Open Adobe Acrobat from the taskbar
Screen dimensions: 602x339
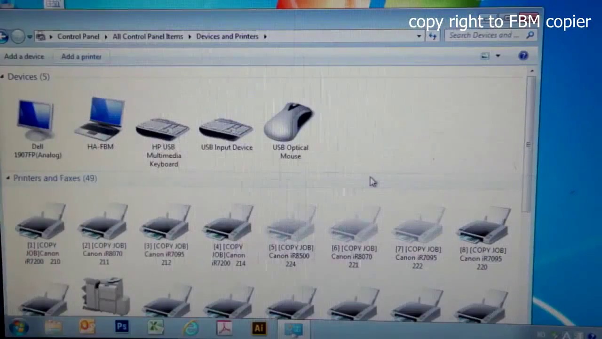225,328
